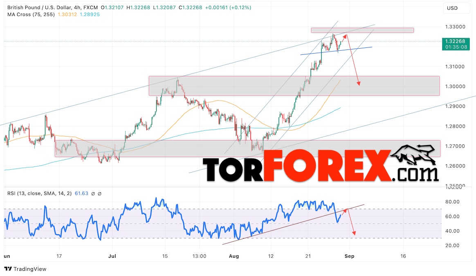Click the red down-arrow in RSI panel
Viewport: 476px width, 276px height.
[351, 222]
